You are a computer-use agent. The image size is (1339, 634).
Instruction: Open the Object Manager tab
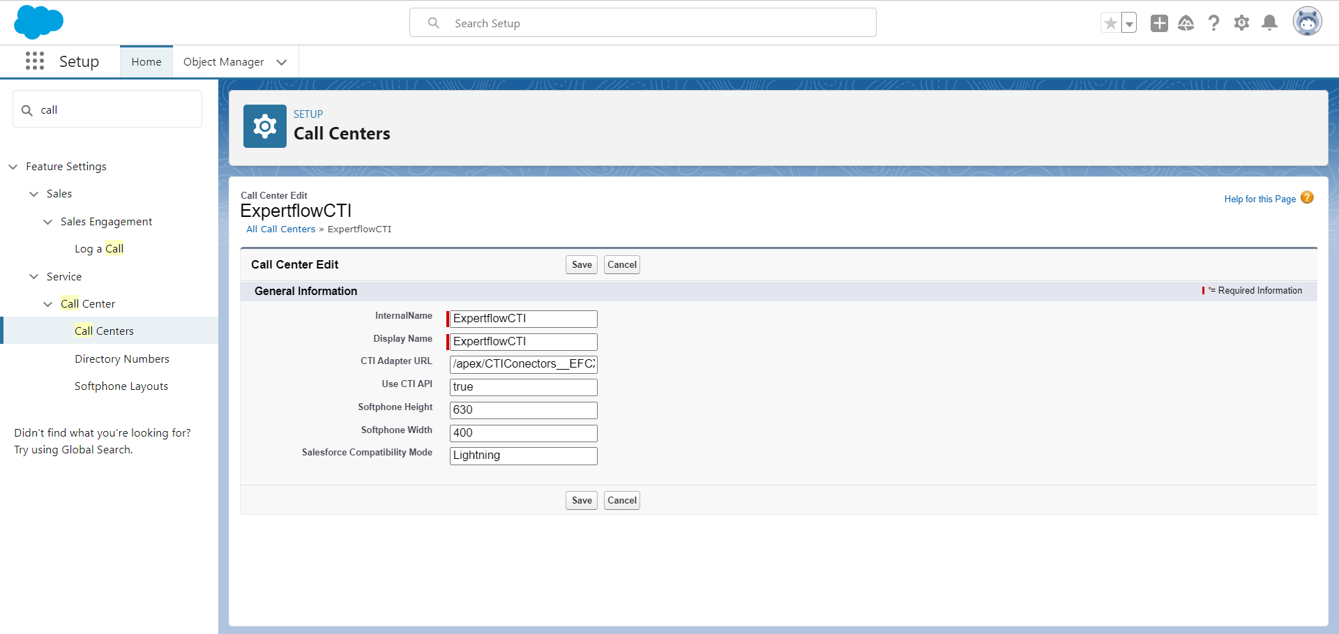point(223,62)
